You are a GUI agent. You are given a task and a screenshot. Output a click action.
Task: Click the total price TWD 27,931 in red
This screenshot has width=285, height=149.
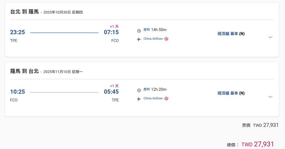257,144
